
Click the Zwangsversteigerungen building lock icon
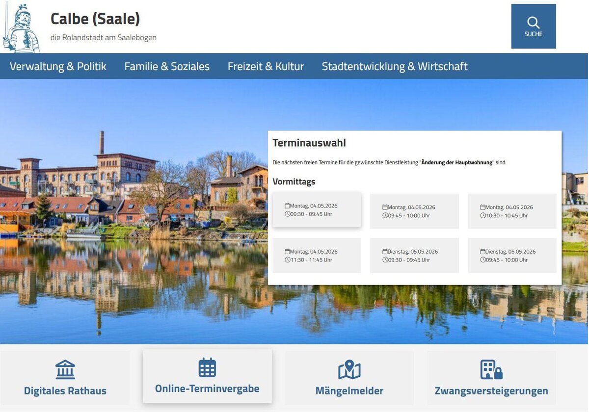491,369
